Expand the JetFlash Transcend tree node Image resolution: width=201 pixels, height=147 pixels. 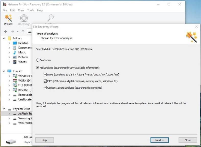click(9, 114)
